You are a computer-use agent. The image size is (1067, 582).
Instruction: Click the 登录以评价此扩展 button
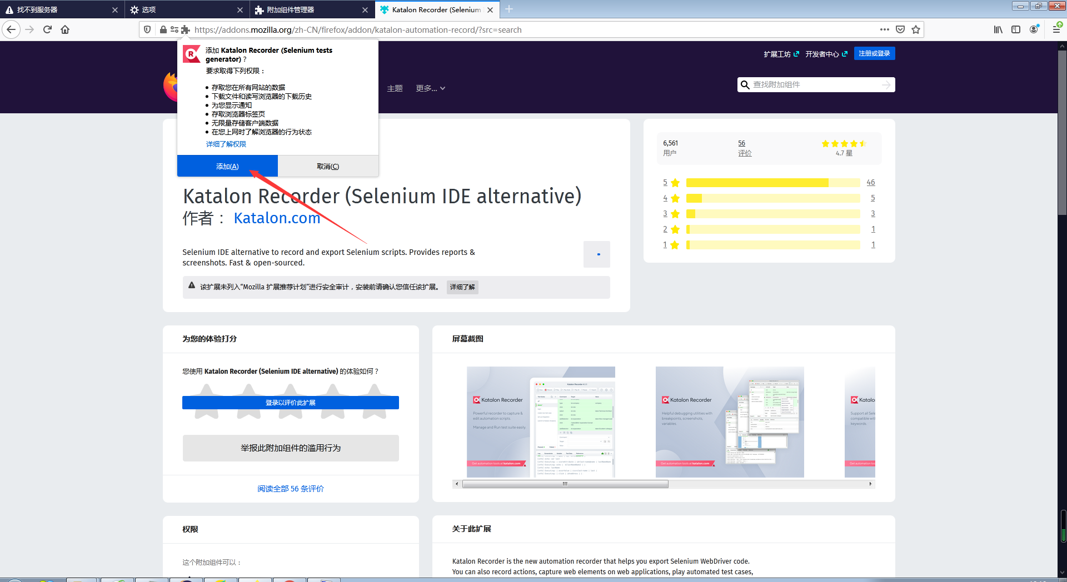tap(291, 403)
